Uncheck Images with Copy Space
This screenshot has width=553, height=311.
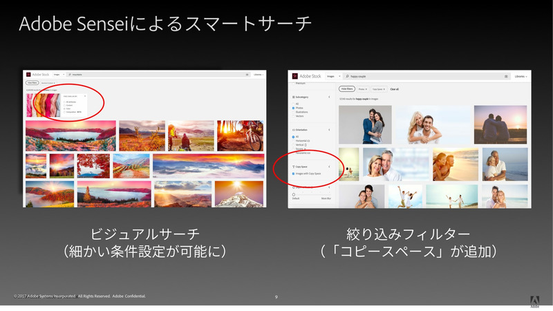coord(293,173)
